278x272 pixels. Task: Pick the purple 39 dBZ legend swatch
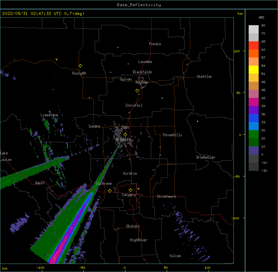253,110
